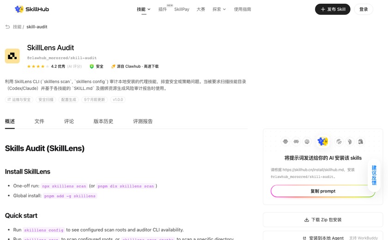This screenshot has height=240, width=388.
Task: Click the SkillLens Audit title
Action: [x=50, y=48]
